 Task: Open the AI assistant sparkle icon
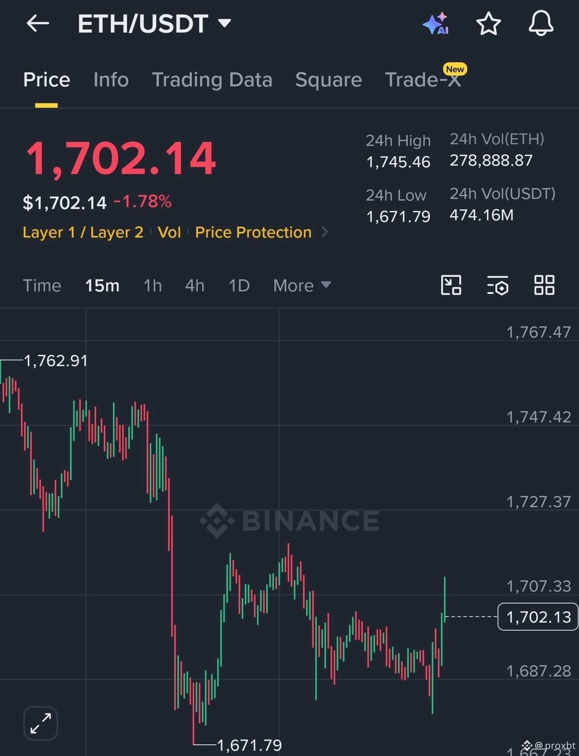click(436, 23)
